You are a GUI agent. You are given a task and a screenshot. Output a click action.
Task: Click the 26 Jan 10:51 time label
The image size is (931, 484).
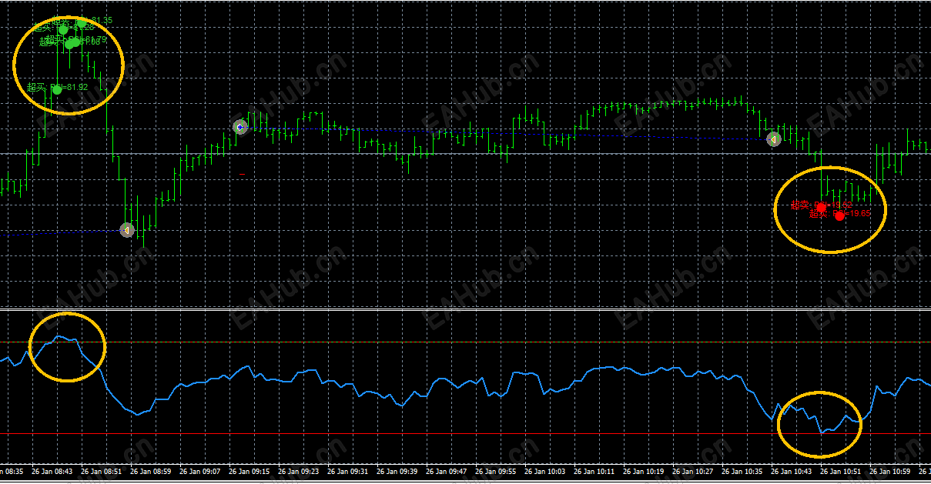coord(840,471)
